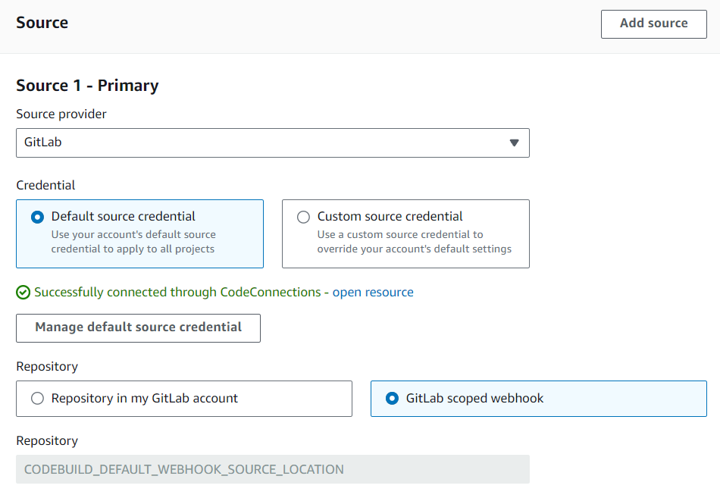Image resolution: width=720 pixels, height=498 pixels.
Task: Select Custom source credential radio button
Action: click(303, 216)
